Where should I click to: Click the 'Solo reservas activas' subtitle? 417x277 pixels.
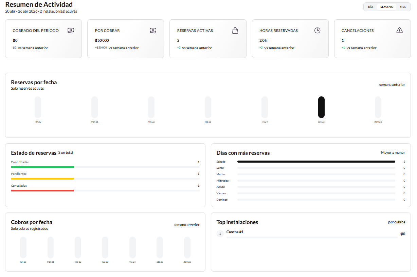[28, 88]
